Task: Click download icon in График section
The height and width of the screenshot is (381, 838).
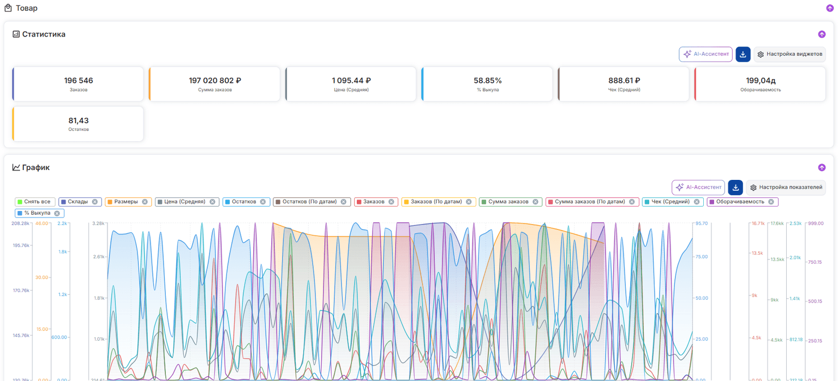Action: click(735, 188)
